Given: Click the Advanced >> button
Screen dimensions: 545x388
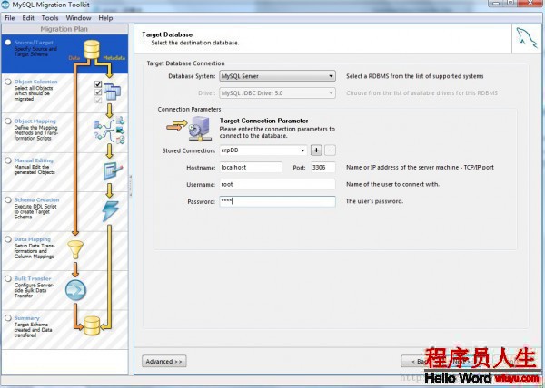Looking at the screenshot, I should [164, 362].
